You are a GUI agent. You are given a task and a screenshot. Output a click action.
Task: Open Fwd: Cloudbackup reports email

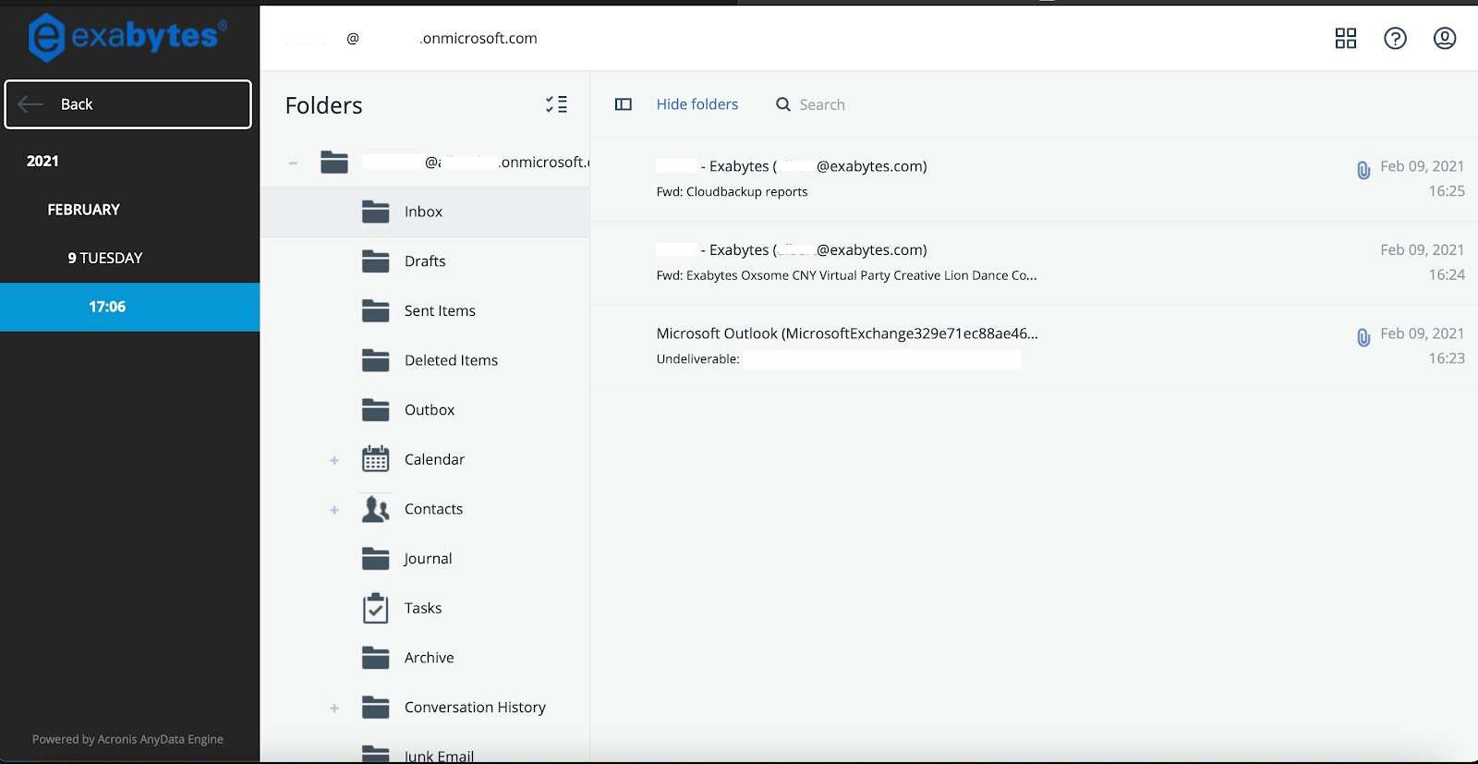click(1034, 179)
